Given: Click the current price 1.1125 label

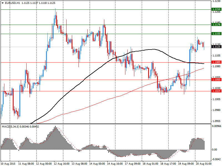Looking at the screenshot, I should point(216,46).
